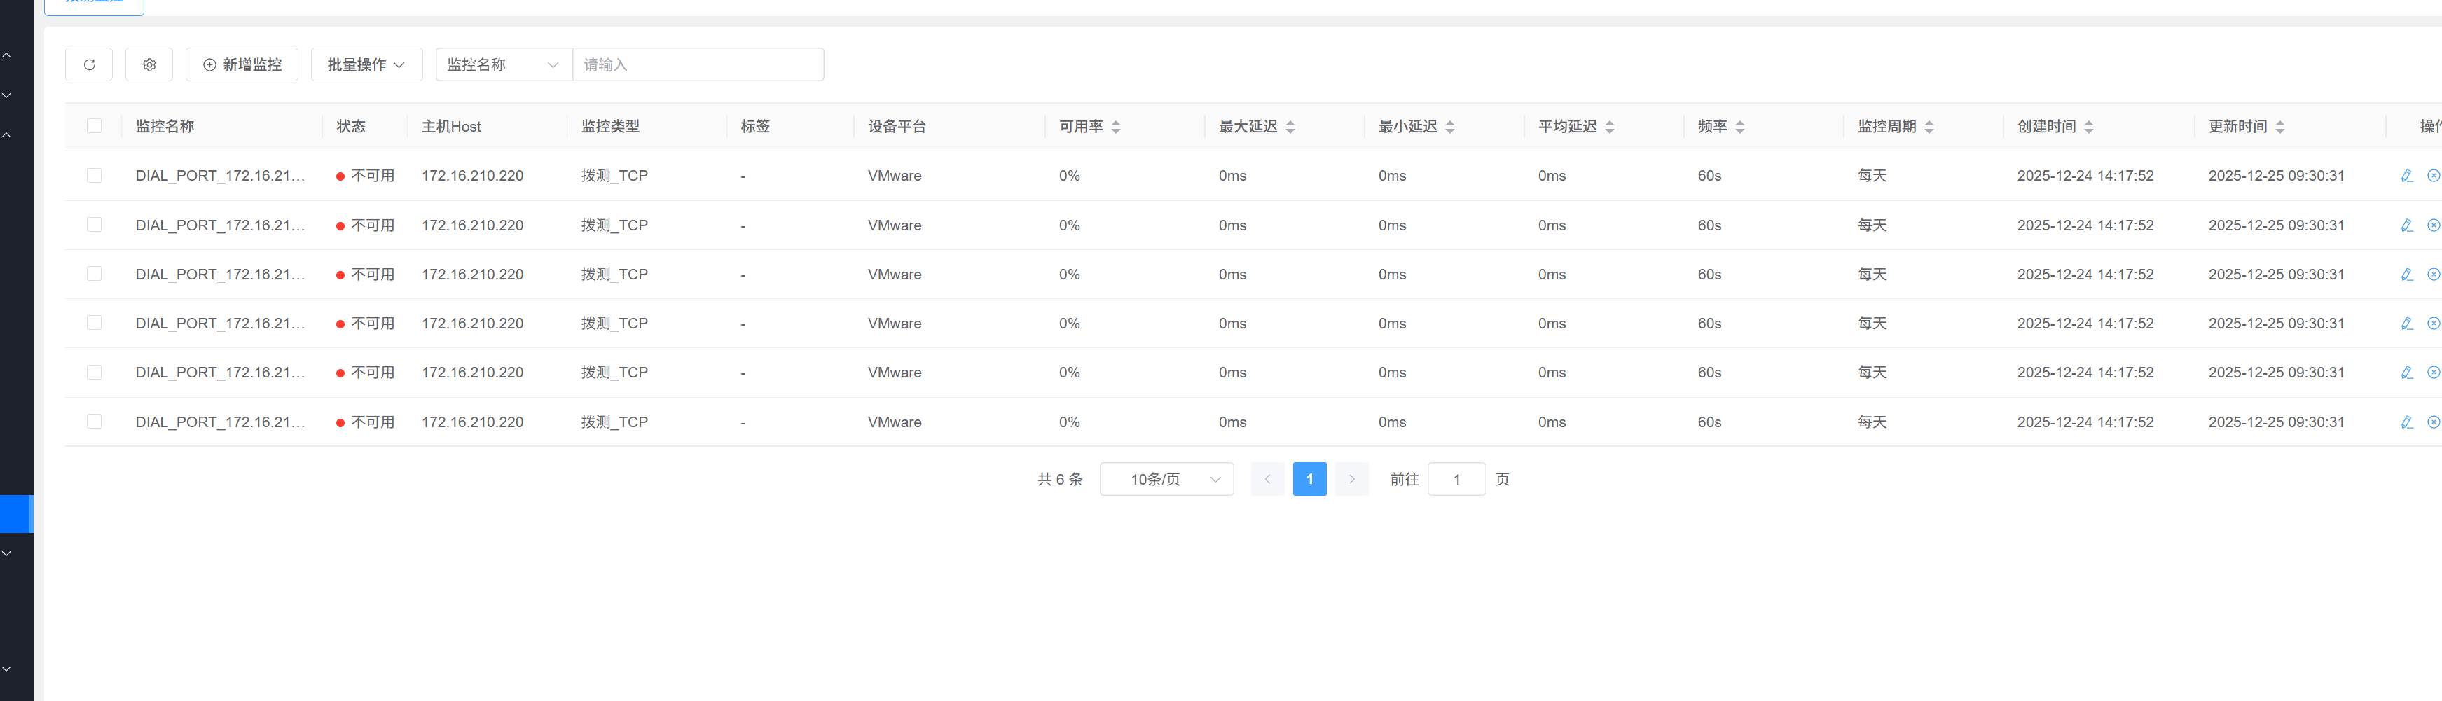The height and width of the screenshot is (701, 2442).
Task: Sort table by 监控周期 column
Action: coord(1929,127)
